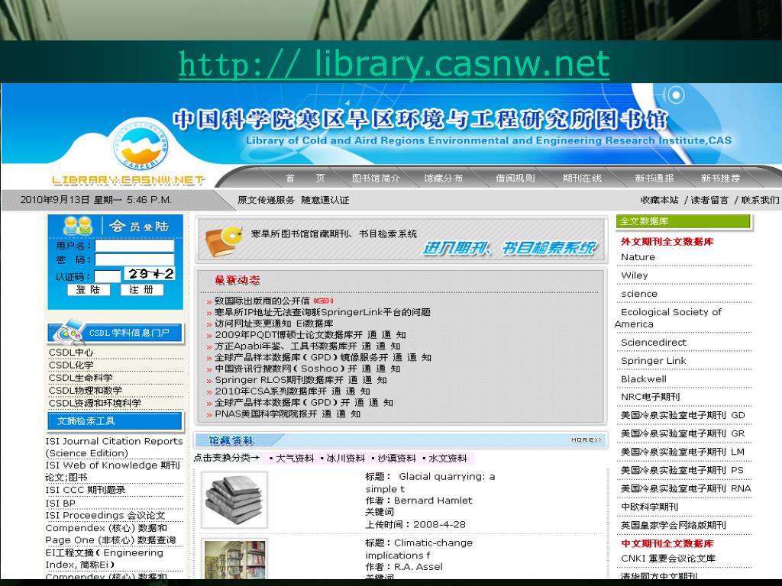Screen dimensions: 782x586
Task: Open CSDL物理和数学 link
Action: pyautogui.click(x=86, y=390)
